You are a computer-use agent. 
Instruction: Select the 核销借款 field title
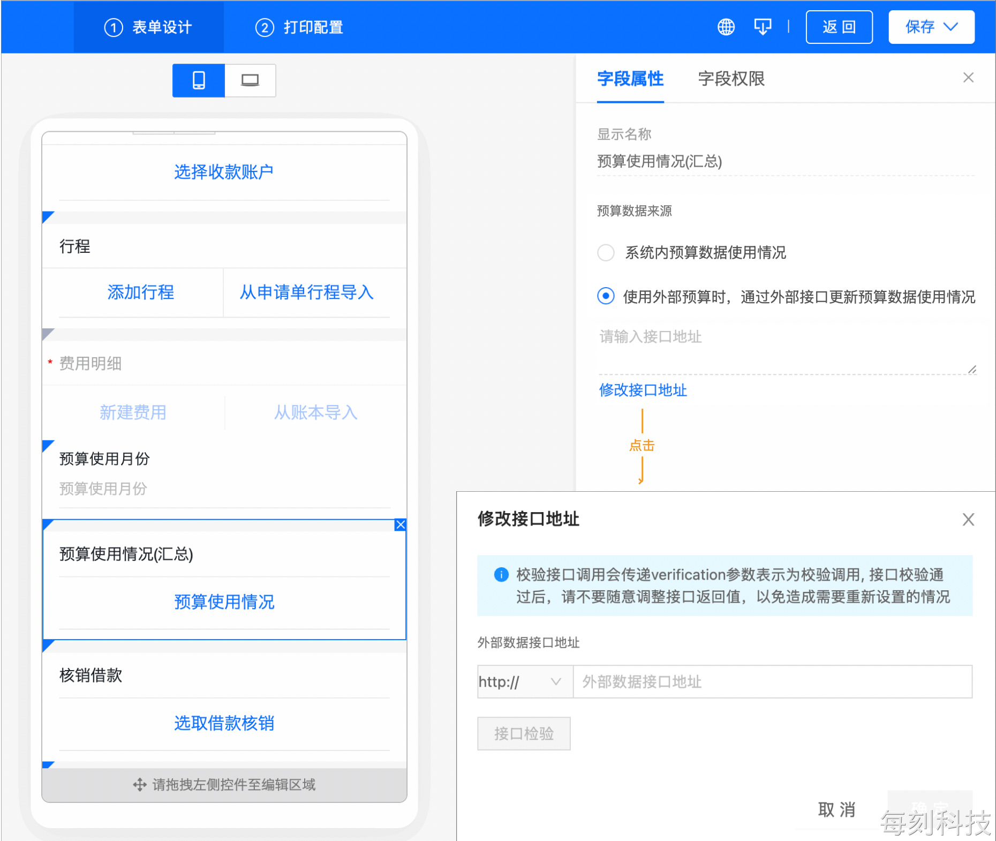(91, 675)
